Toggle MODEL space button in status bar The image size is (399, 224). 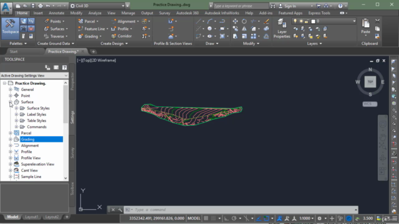194,218
